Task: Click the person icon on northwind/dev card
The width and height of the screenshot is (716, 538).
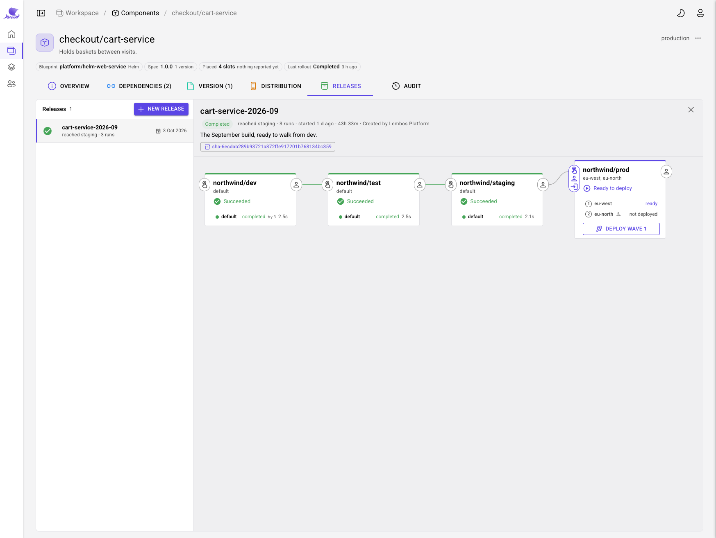Action: [296, 185]
